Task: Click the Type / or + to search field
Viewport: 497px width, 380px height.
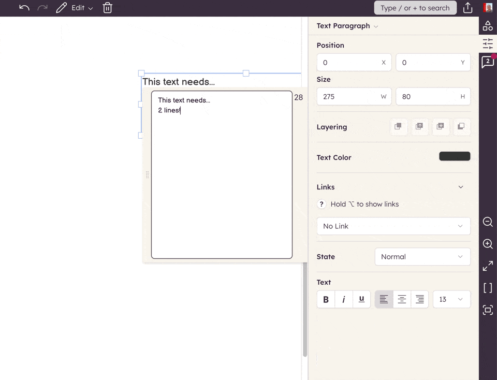Action: pos(415,8)
